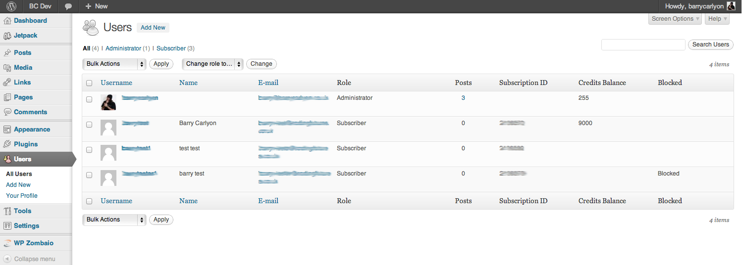742x265 pixels.
Task: Expand the Help panel
Action: pyautogui.click(x=718, y=19)
